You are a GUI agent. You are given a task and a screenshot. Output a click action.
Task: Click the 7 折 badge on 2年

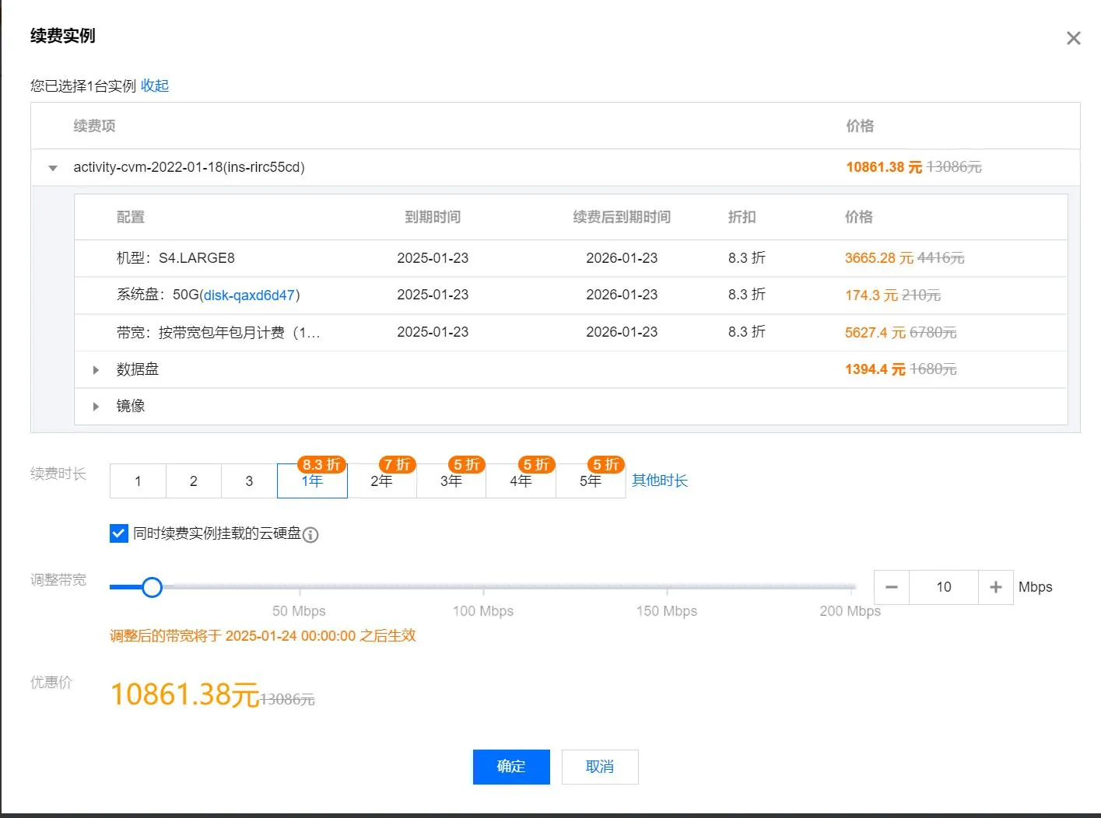[397, 464]
